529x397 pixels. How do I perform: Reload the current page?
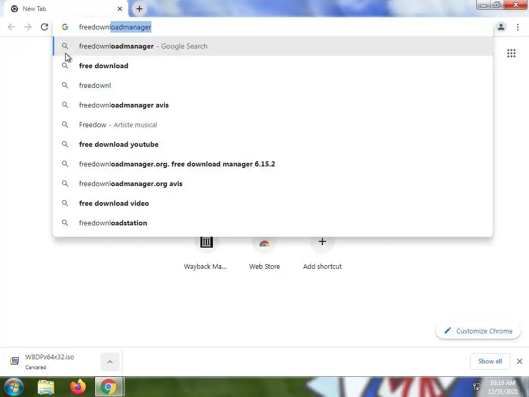point(44,27)
